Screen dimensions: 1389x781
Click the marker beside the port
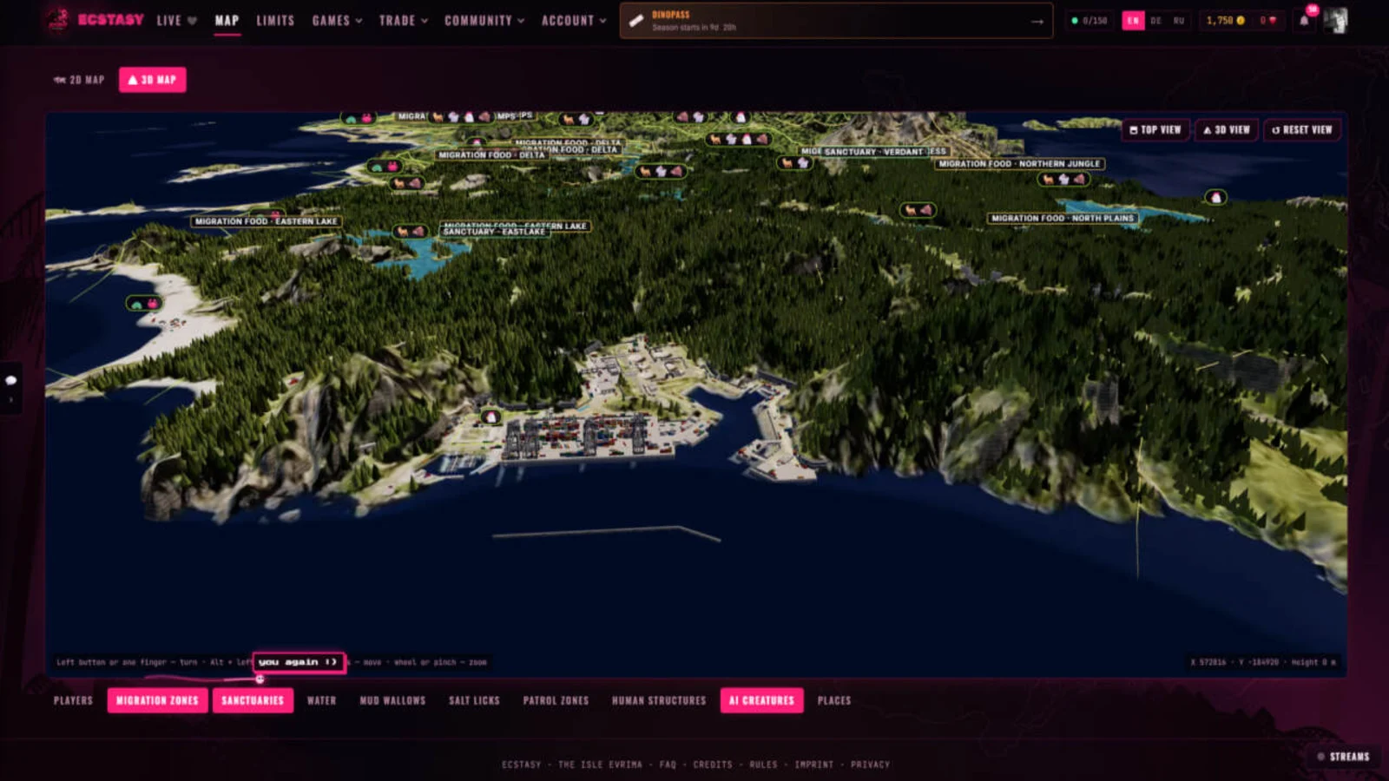tap(491, 417)
